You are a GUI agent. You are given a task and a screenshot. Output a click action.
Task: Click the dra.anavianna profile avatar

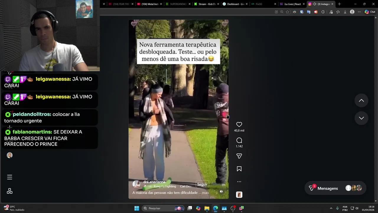coord(136,184)
